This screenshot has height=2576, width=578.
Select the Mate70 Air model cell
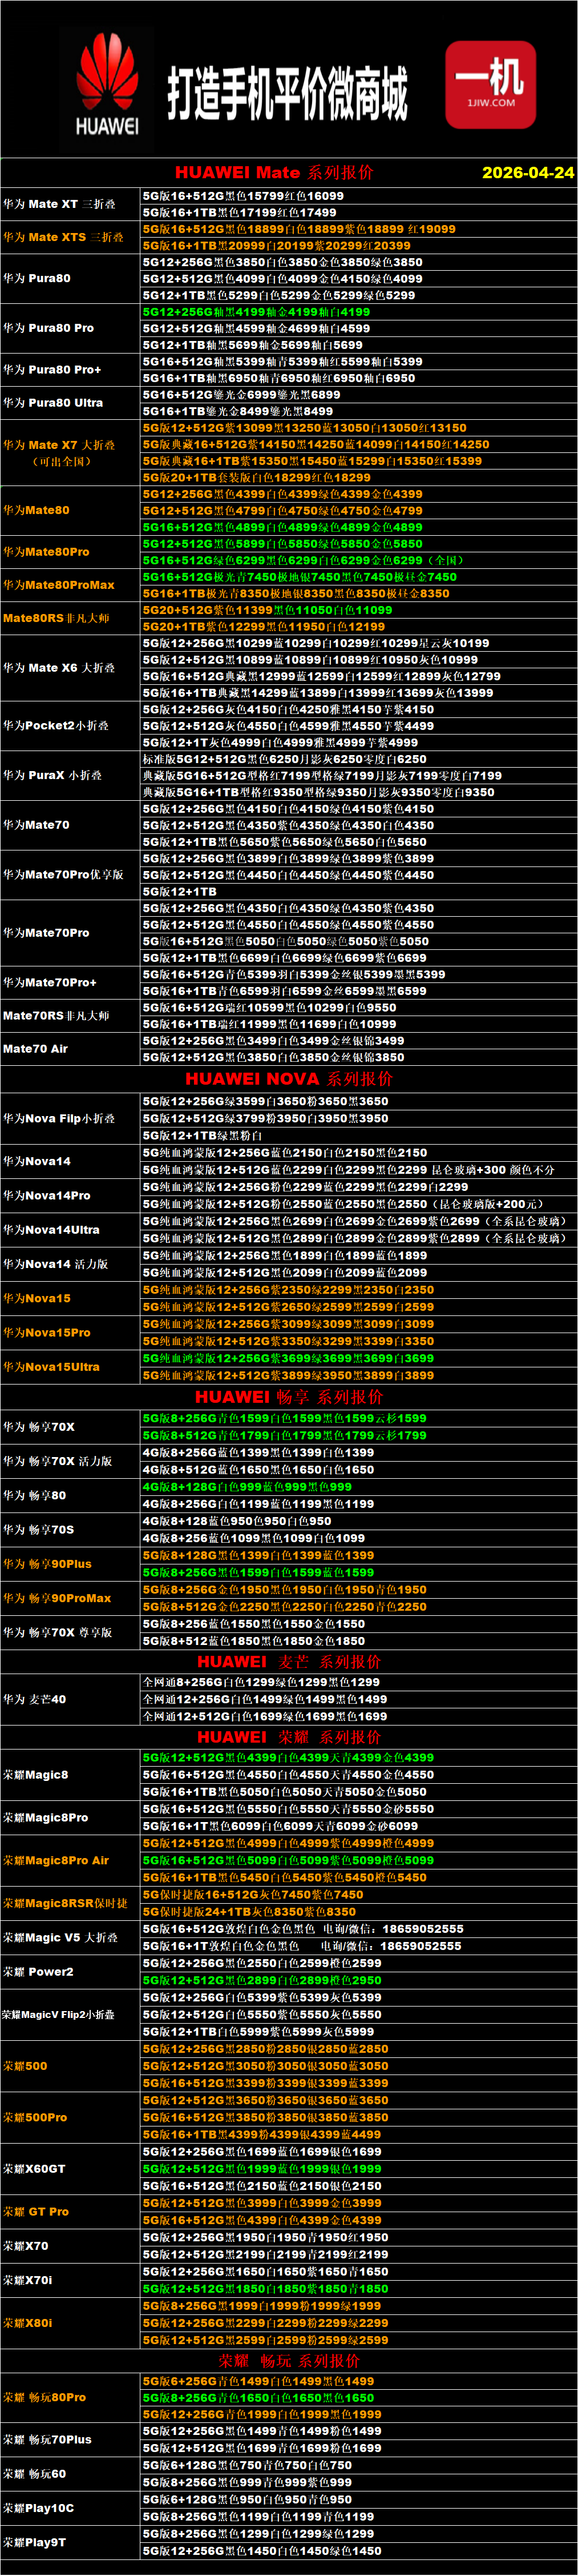point(36,1048)
